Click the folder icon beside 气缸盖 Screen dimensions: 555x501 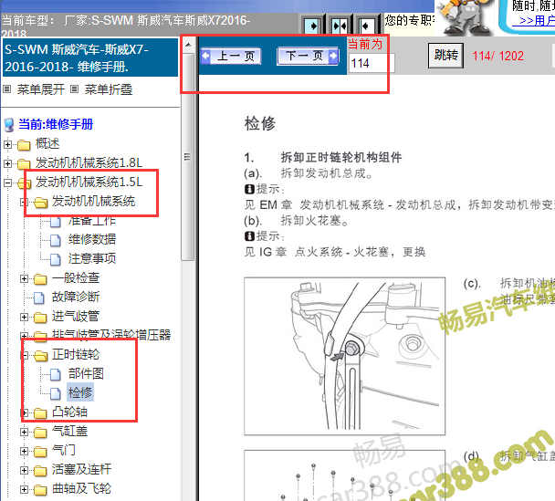(40, 432)
